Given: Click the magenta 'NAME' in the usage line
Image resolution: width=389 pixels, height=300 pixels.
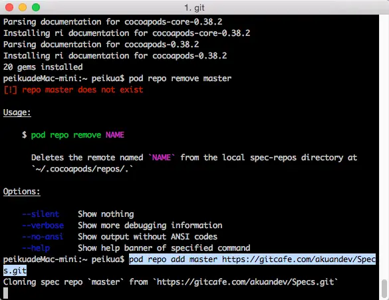Looking at the screenshot, I should [115, 135].
